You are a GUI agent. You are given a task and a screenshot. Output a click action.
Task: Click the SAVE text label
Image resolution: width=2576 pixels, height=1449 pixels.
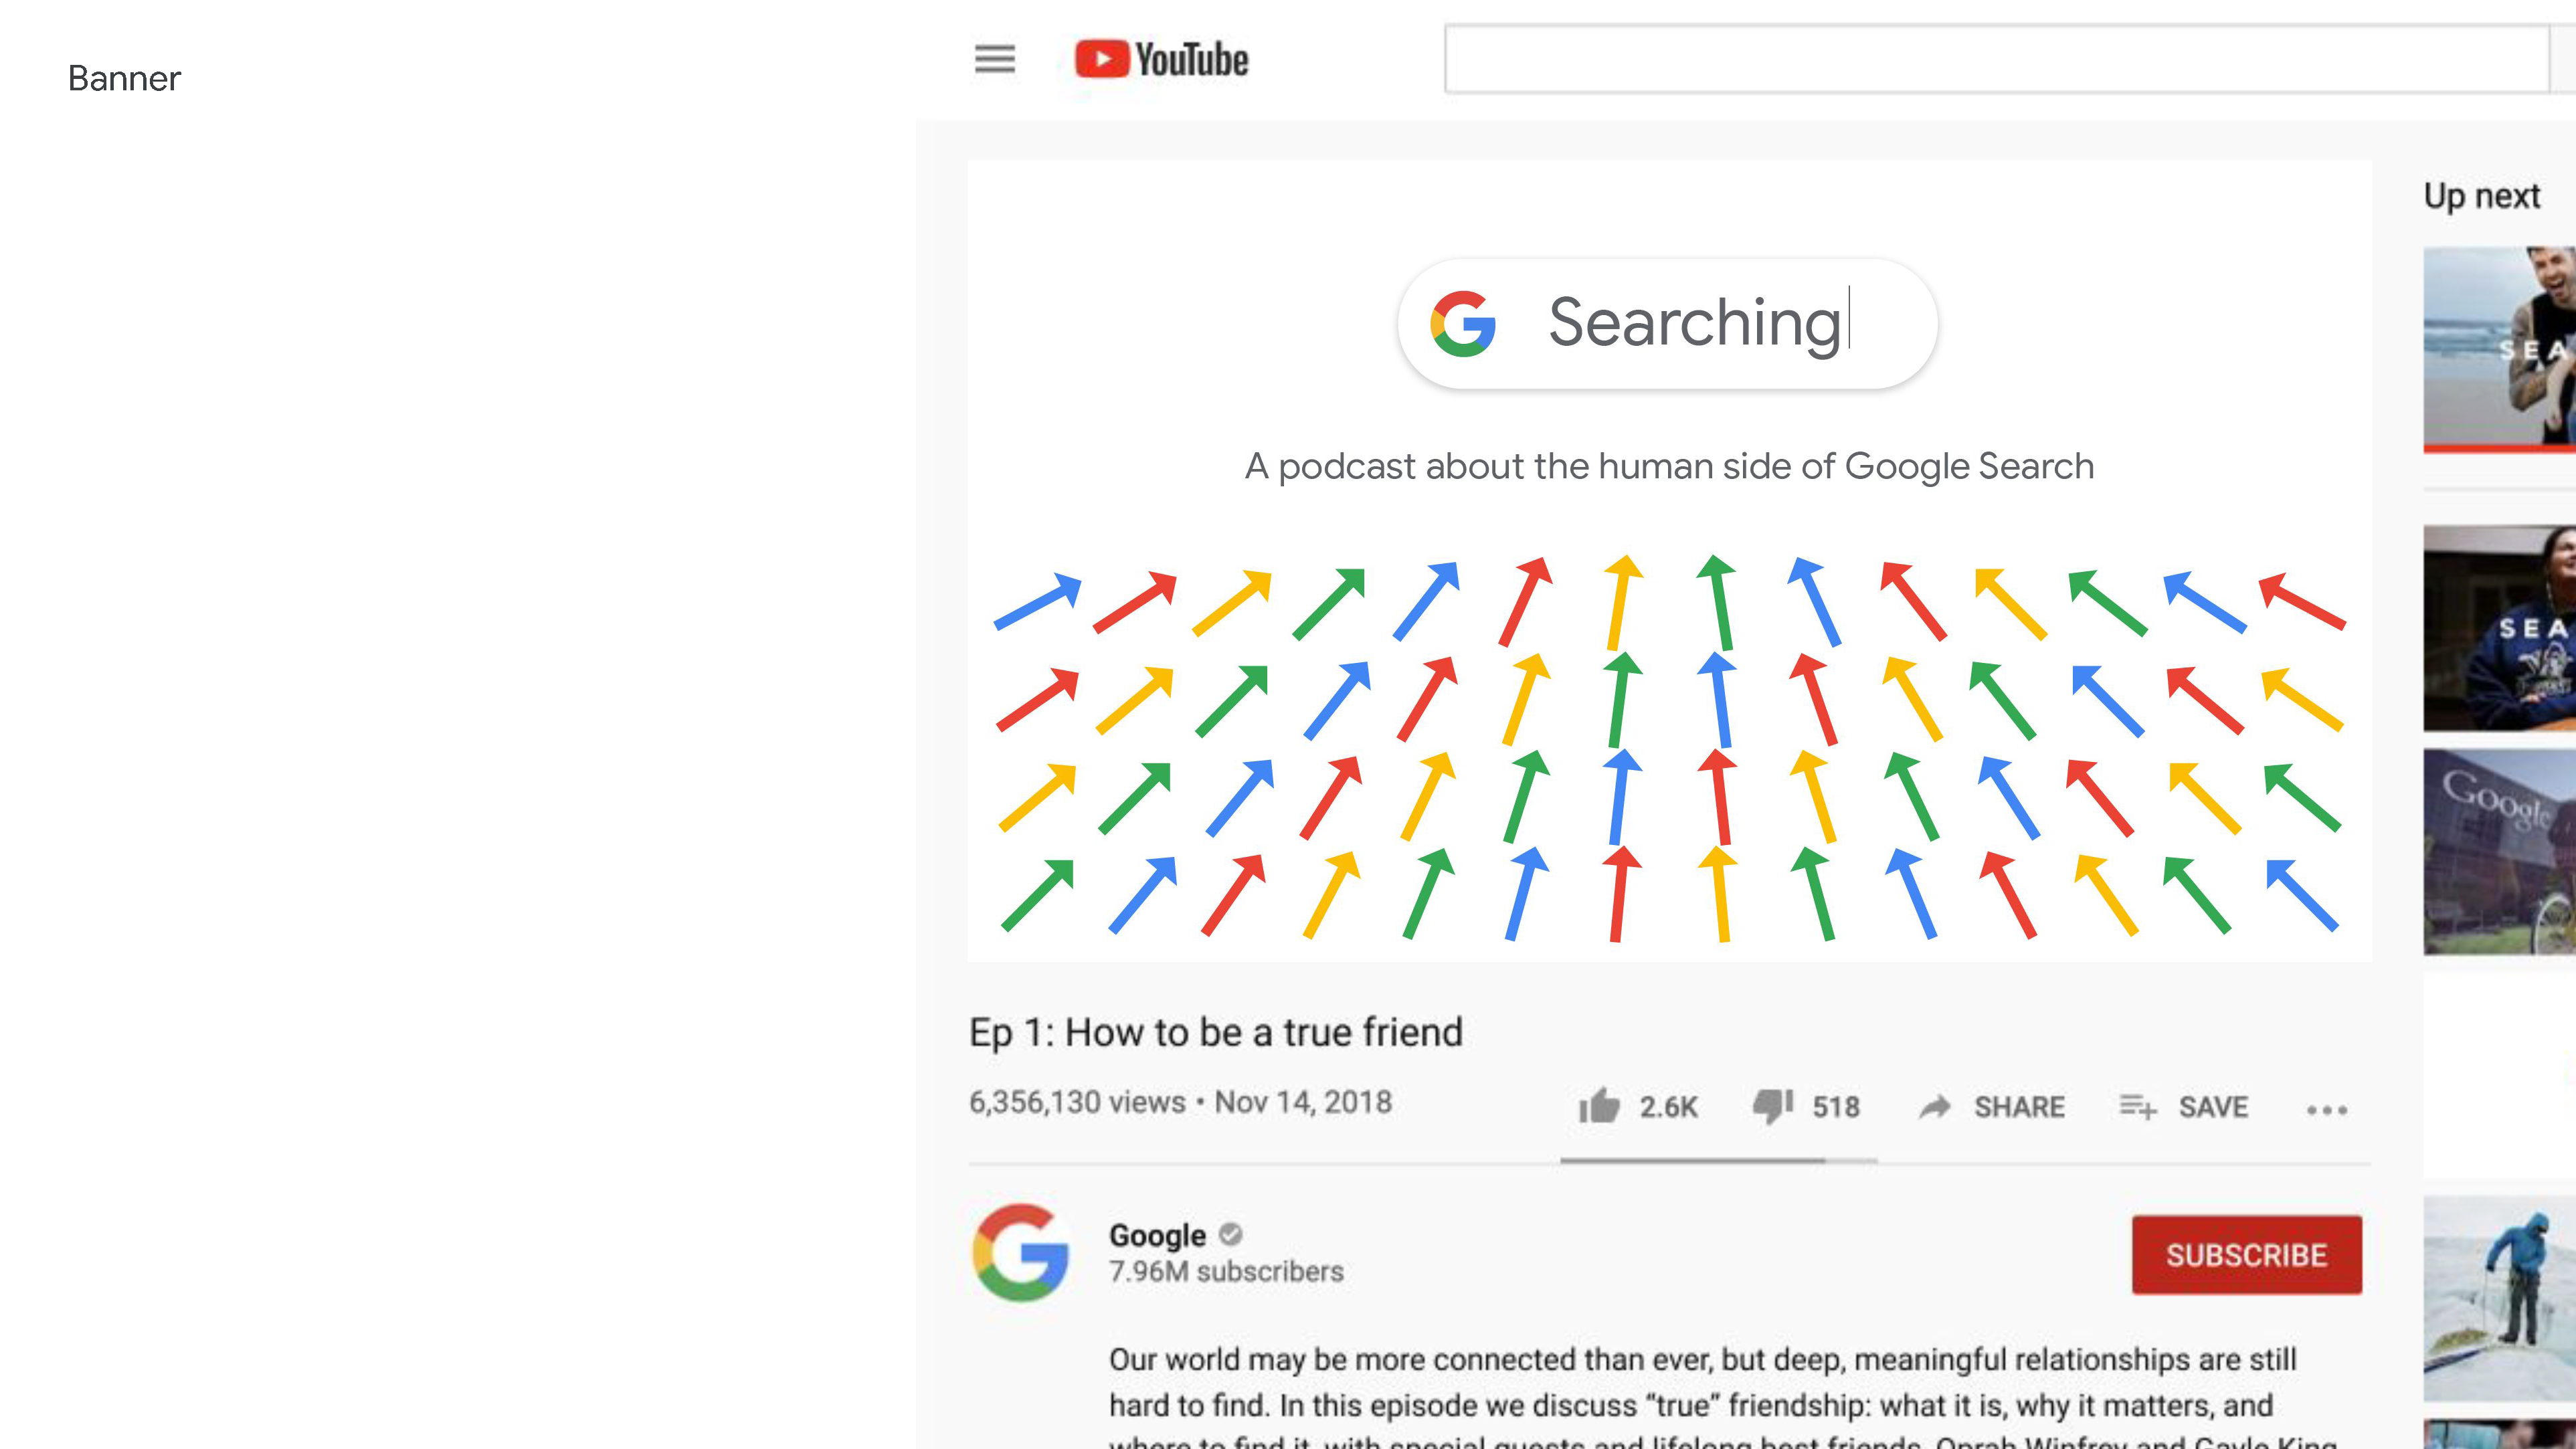pyautogui.click(x=2213, y=1107)
